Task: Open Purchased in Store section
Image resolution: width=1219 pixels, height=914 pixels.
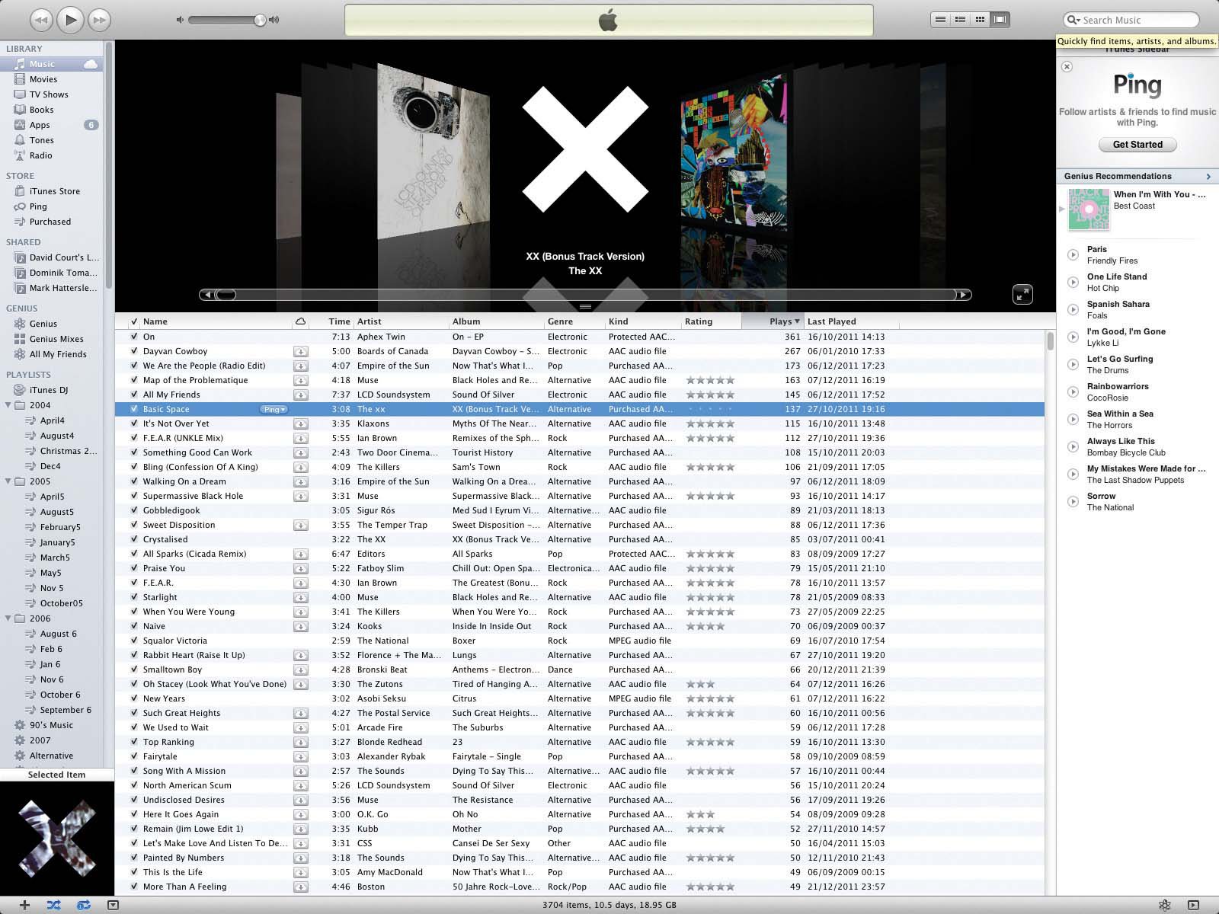Action: [x=50, y=222]
